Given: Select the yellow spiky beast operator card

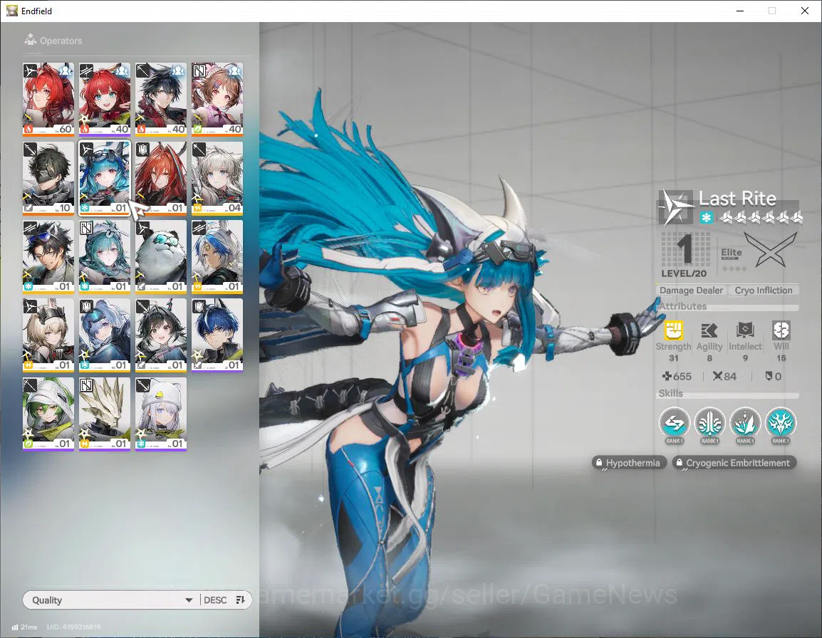Looking at the screenshot, I should coord(104,414).
